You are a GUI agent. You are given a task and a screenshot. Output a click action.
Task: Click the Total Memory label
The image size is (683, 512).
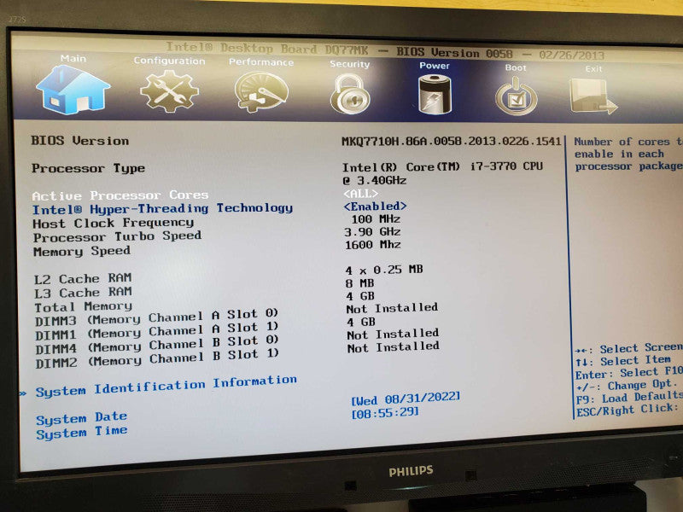[83, 306]
